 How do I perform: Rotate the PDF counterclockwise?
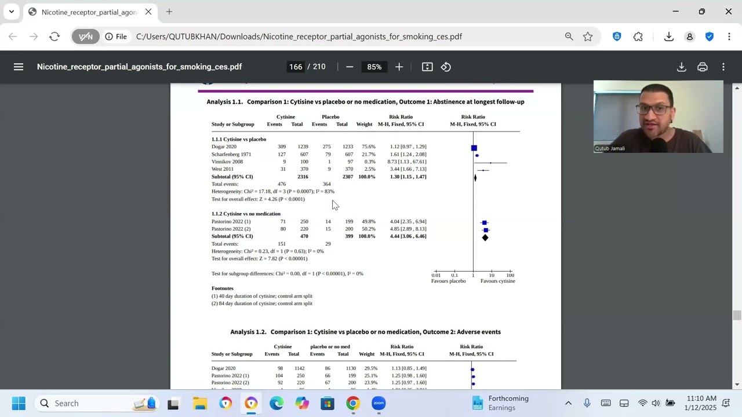click(x=446, y=67)
